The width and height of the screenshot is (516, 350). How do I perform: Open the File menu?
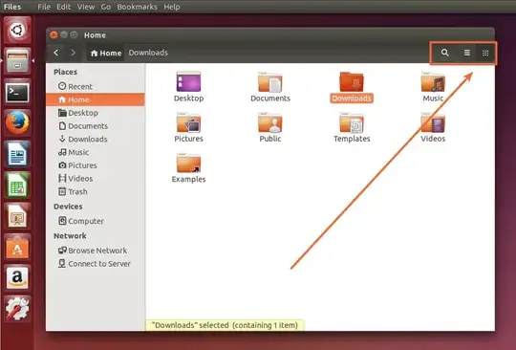coord(44,7)
